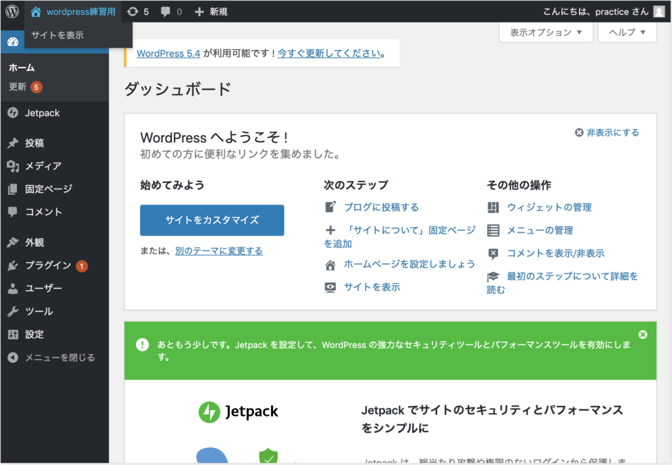Click the サイトをカスタマイズ button

[x=211, y=220]
